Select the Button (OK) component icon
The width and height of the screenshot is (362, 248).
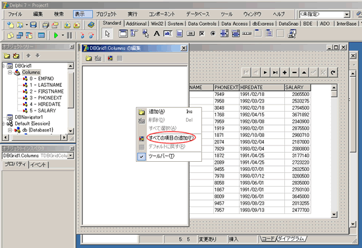pos(190,34)
